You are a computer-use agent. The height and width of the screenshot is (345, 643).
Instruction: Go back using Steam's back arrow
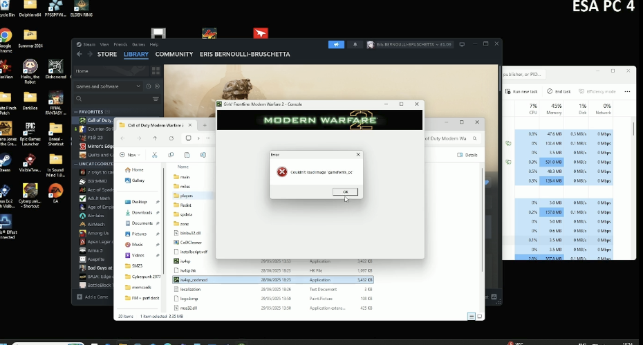click(x=79, y=54)
